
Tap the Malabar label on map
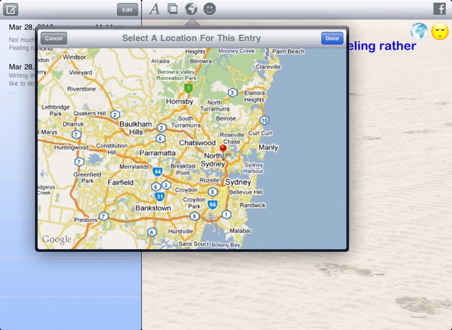[240, 231]
